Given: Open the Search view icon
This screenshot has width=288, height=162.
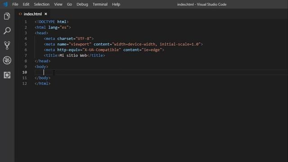Looking at the screenshot, I should pyautogui.click(x=7, y=31).
